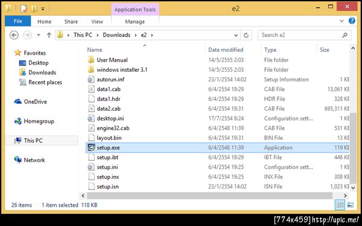Select Homegroup in the navigation pane
The height and width of the screenshot is (226, 362).
tap(39, 121)
